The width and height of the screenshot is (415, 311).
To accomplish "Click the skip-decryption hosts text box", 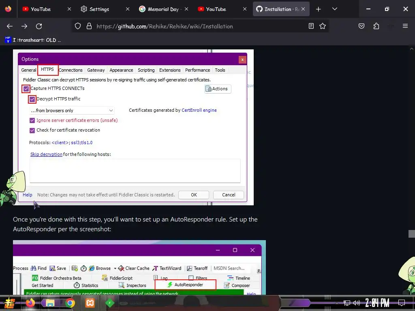I will click(x=135, y=171).
